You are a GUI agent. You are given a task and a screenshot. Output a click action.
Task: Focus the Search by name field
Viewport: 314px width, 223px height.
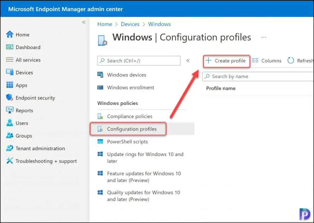pyautogui.click(x=258, y=76)
